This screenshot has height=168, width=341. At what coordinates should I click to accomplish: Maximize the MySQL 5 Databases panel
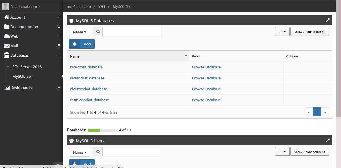coord(328,20)
